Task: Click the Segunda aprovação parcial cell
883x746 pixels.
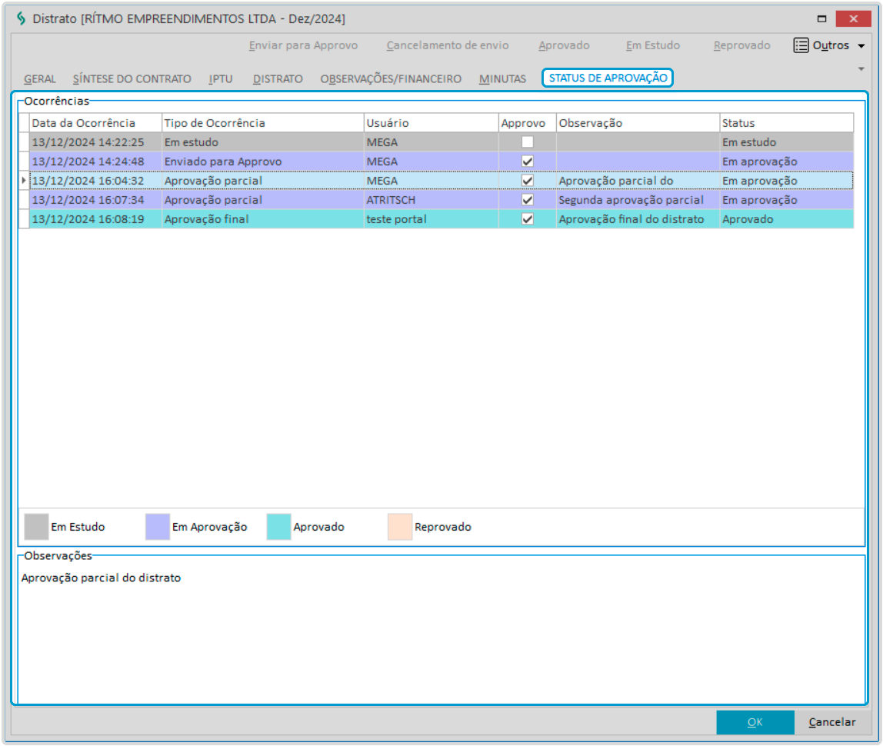Action: [638, 200]
